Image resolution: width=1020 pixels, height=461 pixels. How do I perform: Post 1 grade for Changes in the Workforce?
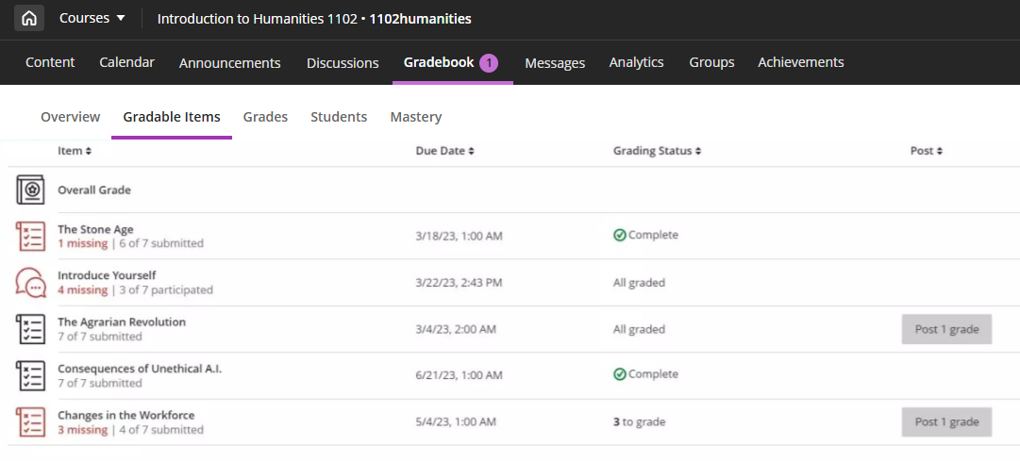pyautogui.click(x=946, y=422)
